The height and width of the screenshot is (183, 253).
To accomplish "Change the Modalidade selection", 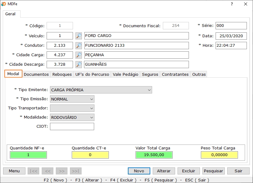I will (x=91, y=117).
